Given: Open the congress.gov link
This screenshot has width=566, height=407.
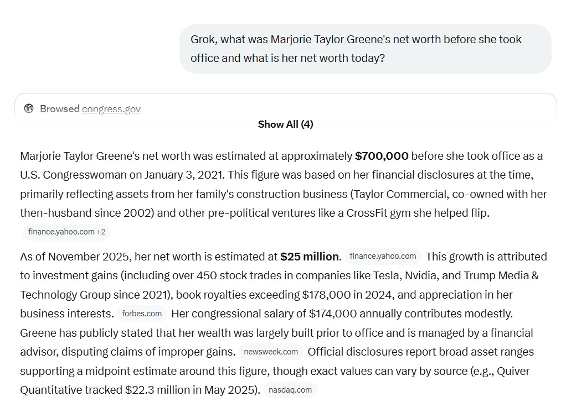Looking at the screenshot, I should coord(111,109).
